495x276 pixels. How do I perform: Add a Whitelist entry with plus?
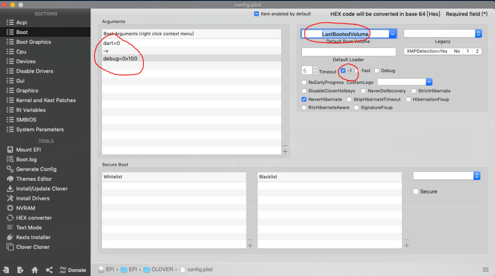point(250,245)
